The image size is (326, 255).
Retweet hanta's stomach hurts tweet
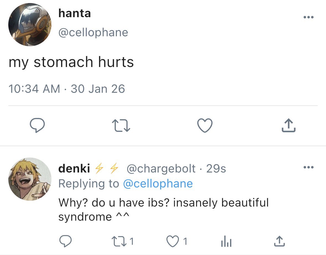(x=121, y=125)
